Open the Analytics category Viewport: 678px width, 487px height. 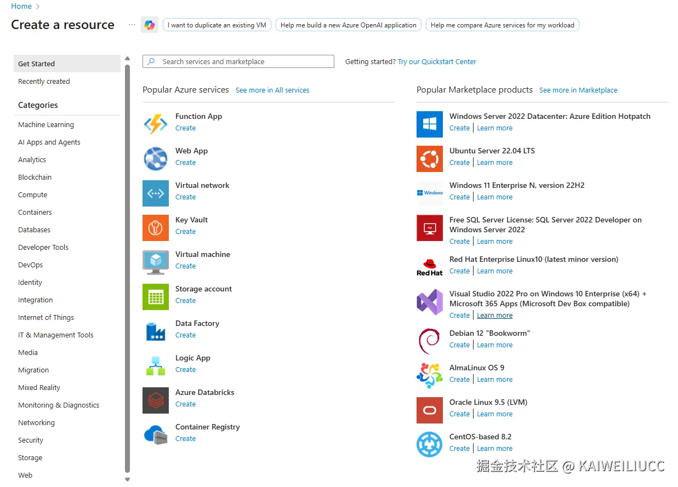click(32, 160)
